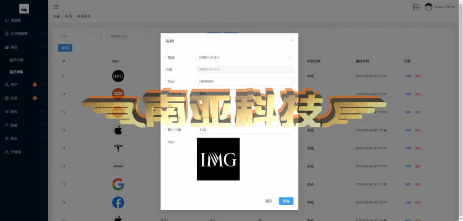Click the blue 新增 button
This screenshot has width=463, height=221.
(65, 48)
